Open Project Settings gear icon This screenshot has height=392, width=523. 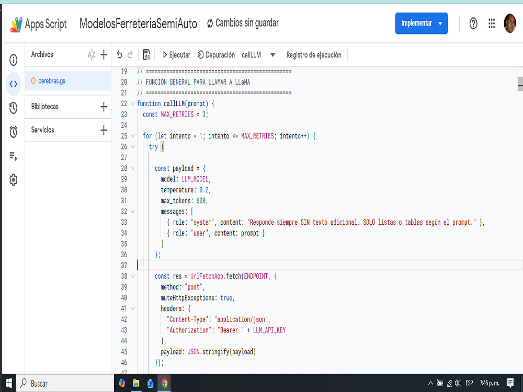click(x=14, y=180)
